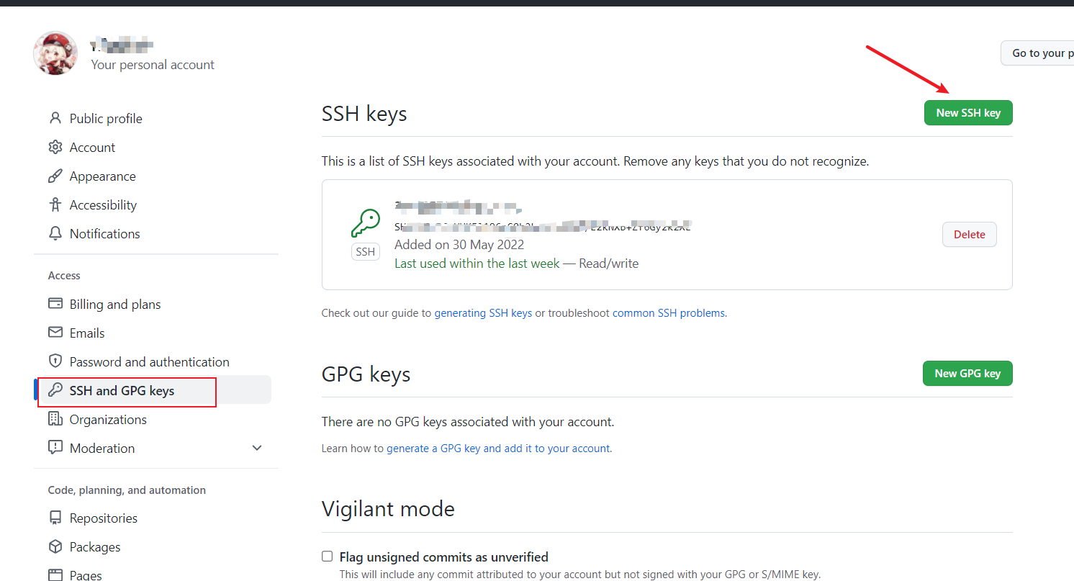This screenshot has height=581, width=1074.
Task: Follow the common SSH problems link
Action: point(668,313)
